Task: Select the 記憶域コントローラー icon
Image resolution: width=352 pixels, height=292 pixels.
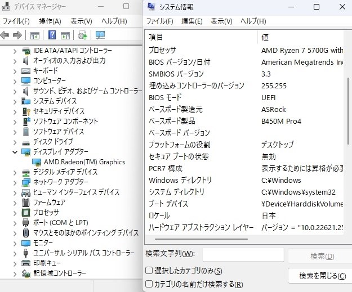Action: click(x=26, y=273)
